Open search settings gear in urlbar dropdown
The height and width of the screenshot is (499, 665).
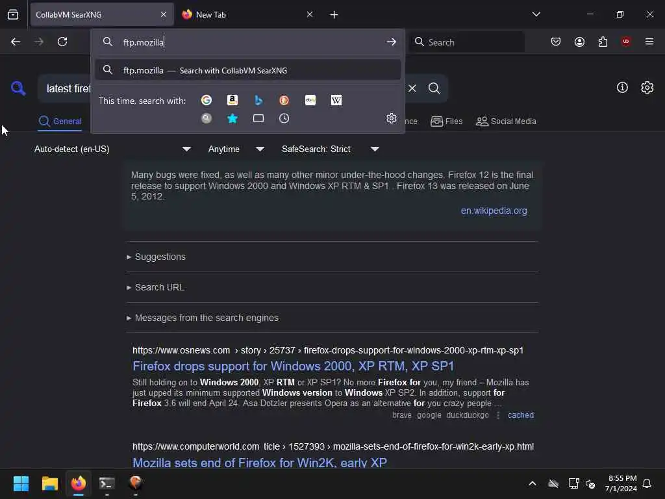pyautogui.click(x=392, y=118)
